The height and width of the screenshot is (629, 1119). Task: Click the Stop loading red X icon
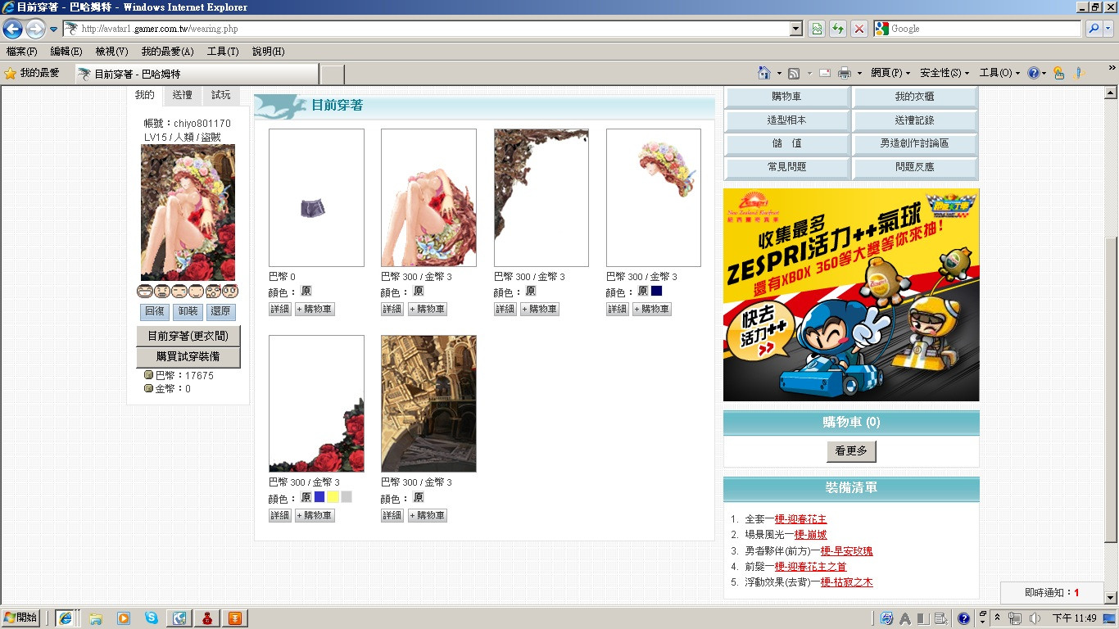(859, 29)
